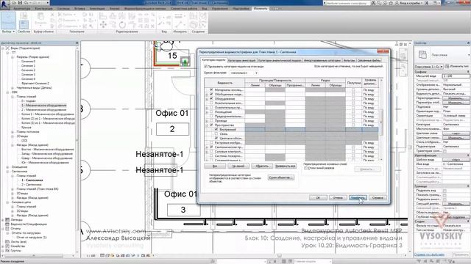Switch to Категории аннотаций tab
Image resolution: width=471 pixels, height=264 pixels.
pyautogui.click(x=241, y=60)
